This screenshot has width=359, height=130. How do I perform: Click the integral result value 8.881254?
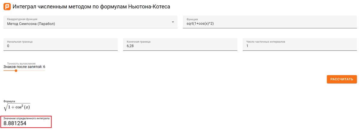(x=15, y=123)
